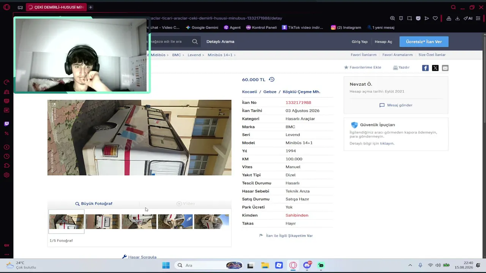
Task: Click İlan ile İlgili Şikayetim Var
Action: point(286,235)
